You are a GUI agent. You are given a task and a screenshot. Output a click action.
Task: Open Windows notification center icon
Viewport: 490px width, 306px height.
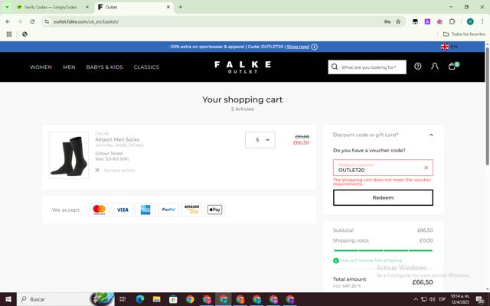click(480, 300)
